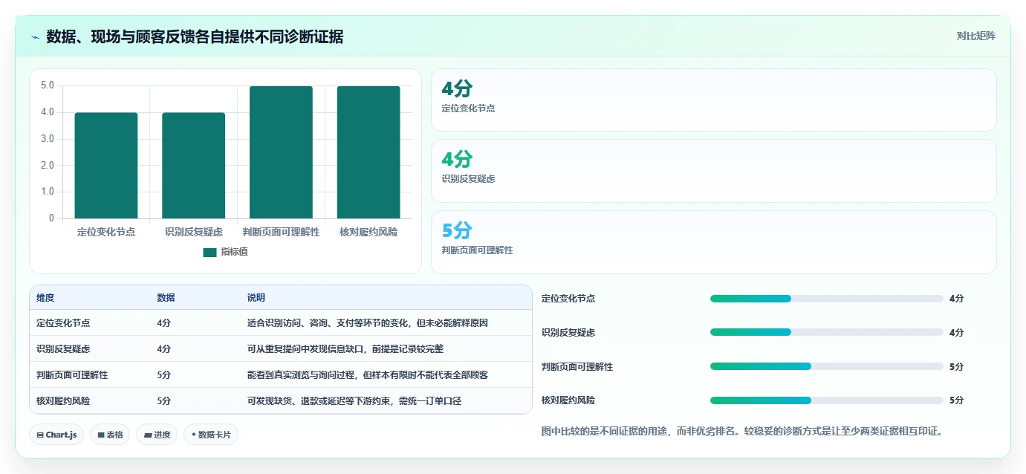Click table cell 识别反复疑虑 in 维度 column

tap(63, 349)
